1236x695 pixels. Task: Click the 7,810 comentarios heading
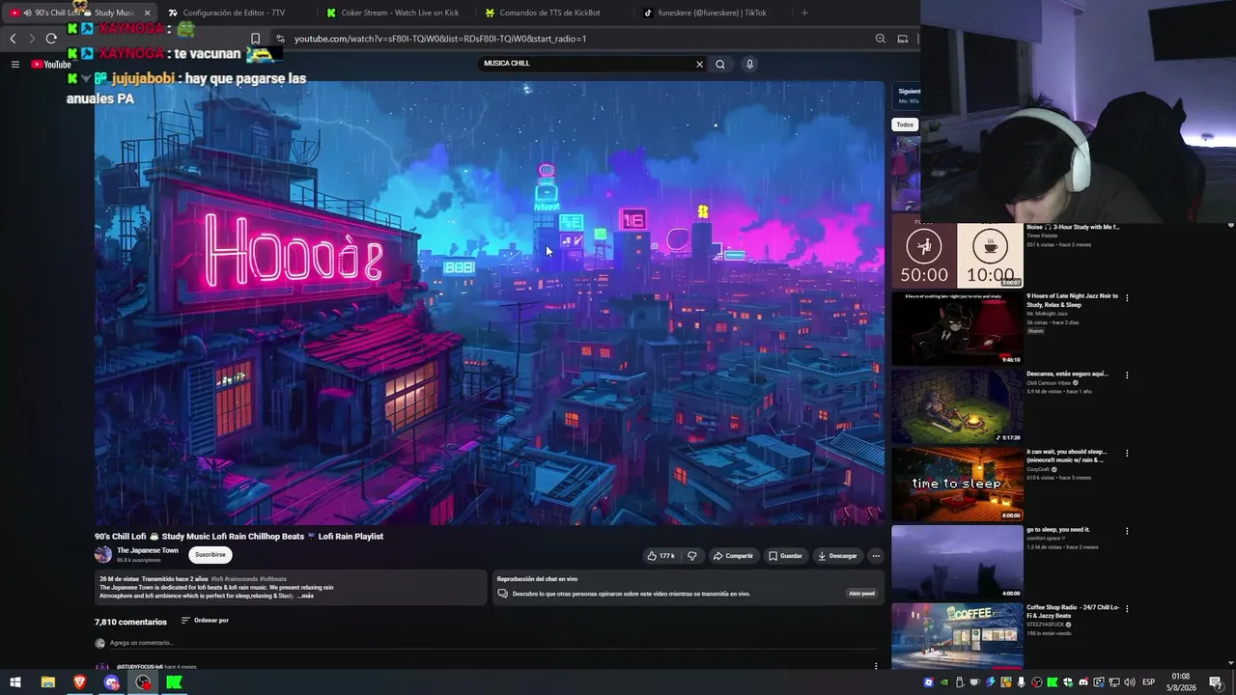pos(130,622)
